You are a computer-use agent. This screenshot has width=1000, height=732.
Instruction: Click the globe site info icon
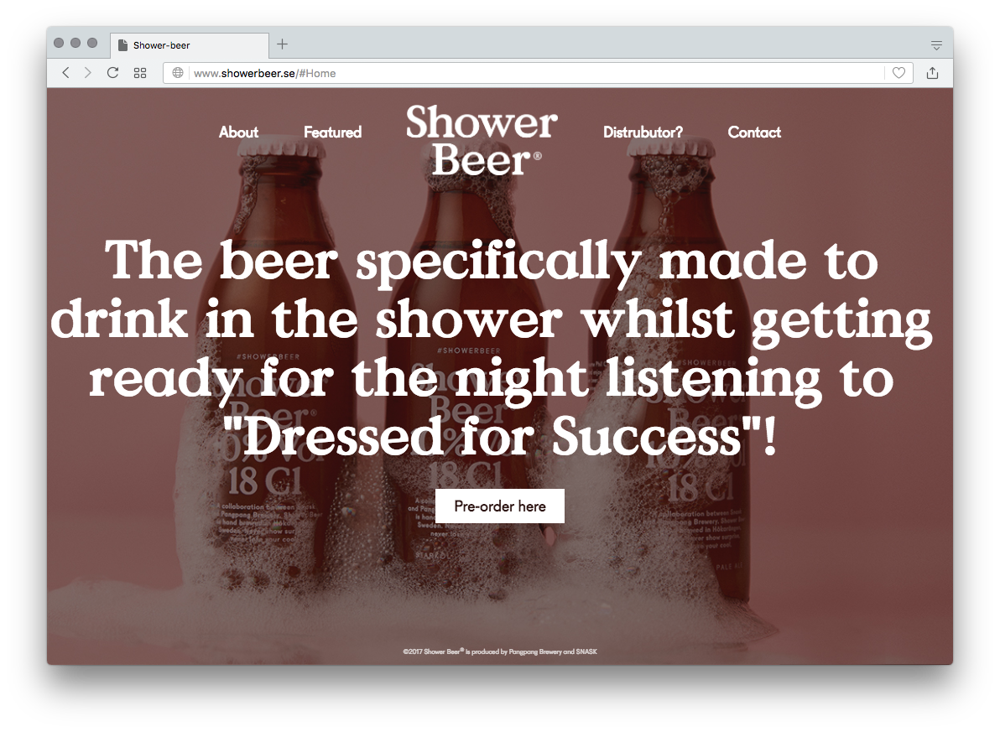[x=178, y=73]
